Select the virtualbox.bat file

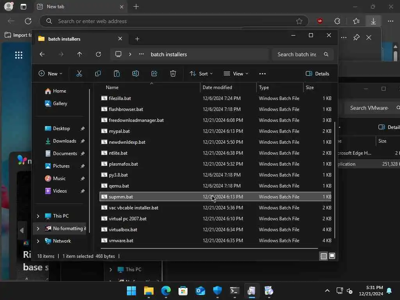point(216,230)
